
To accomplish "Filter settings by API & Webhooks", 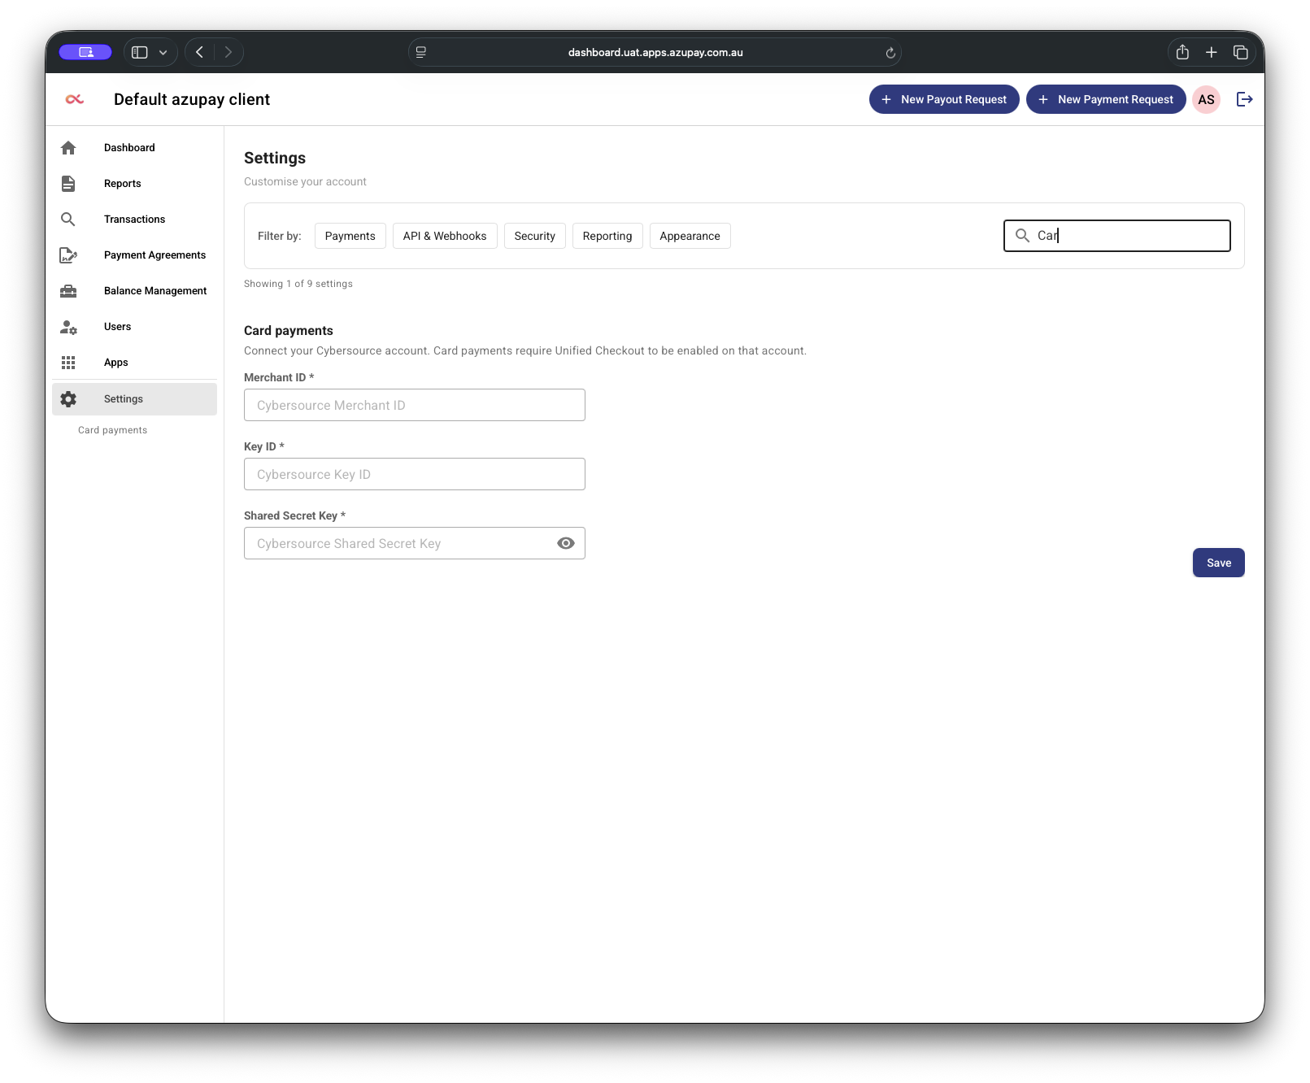I will pyautogui.click(x=445, y=236).
